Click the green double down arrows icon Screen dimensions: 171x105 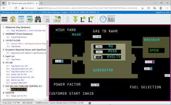(76, 19)
